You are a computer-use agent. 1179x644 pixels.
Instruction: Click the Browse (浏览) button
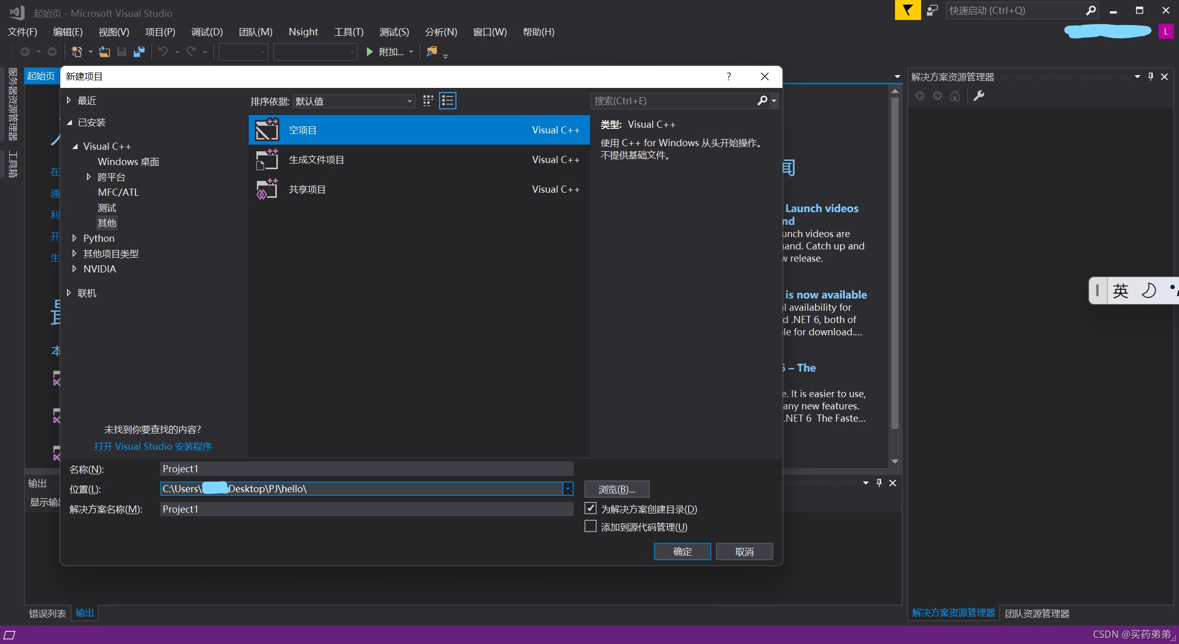pyautogui.click(x=617, y=489)
